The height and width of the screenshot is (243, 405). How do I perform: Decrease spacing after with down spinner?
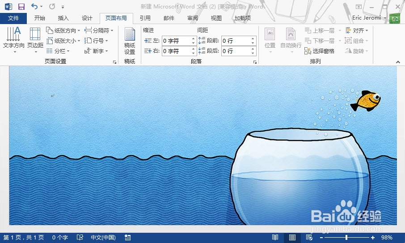pos(253,54)
